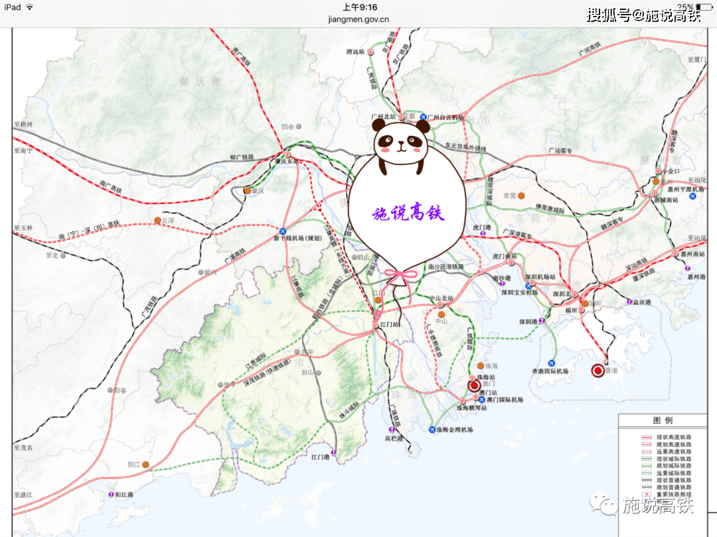The height and width of the screenshot is (537, 717).
Task: Click the purple Yangjiang Port icon
Action: pos(111,495)
